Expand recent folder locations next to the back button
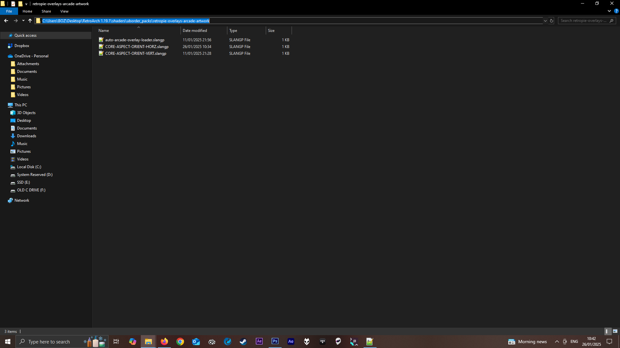This screenshot has height=348, width=620. [23, 20]
